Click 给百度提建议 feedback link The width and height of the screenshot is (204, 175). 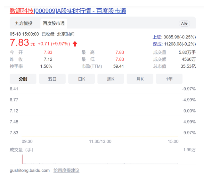point(66,170)
